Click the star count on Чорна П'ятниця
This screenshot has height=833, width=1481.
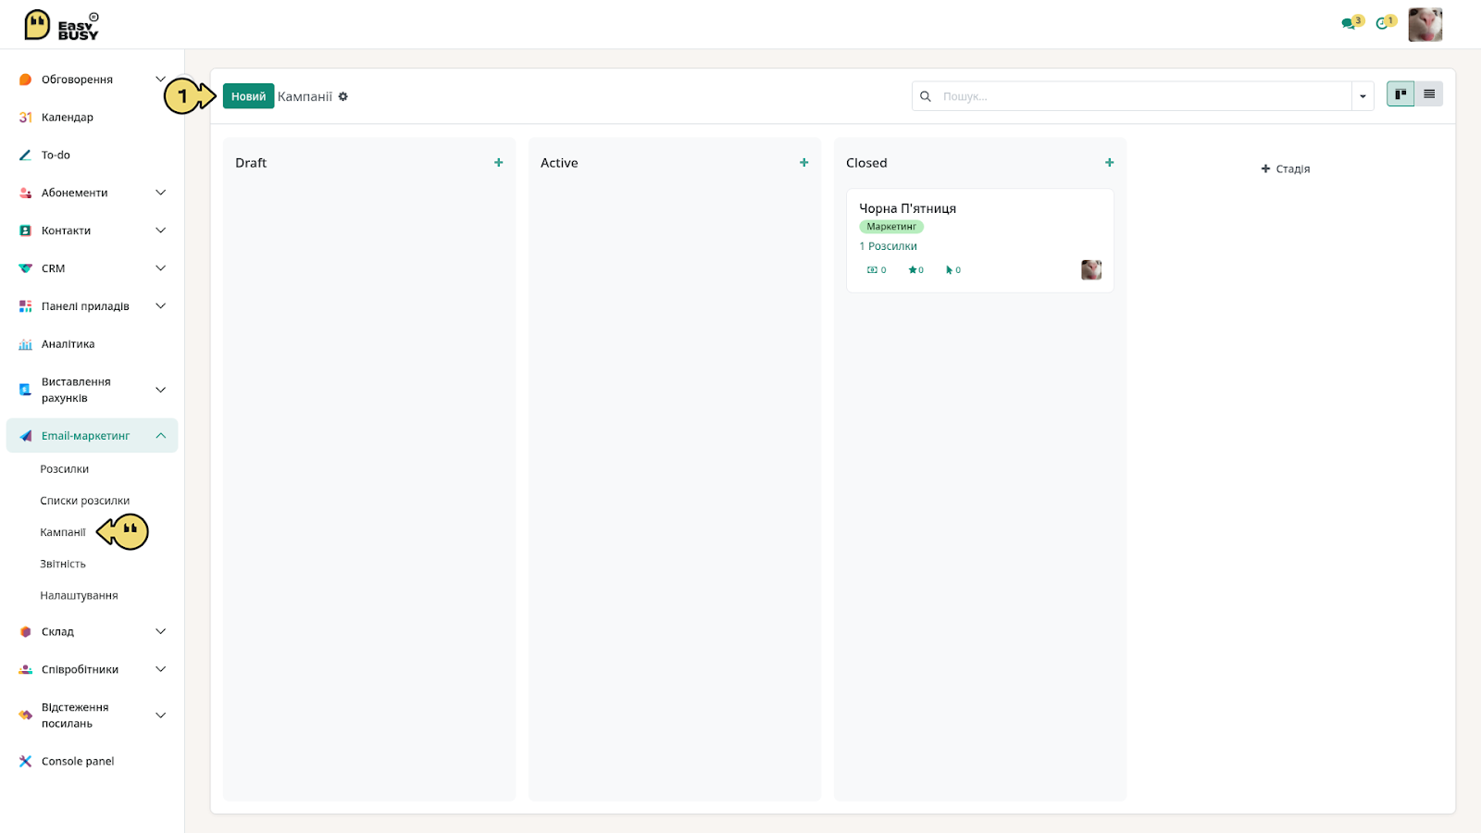(x=915, y=270)
